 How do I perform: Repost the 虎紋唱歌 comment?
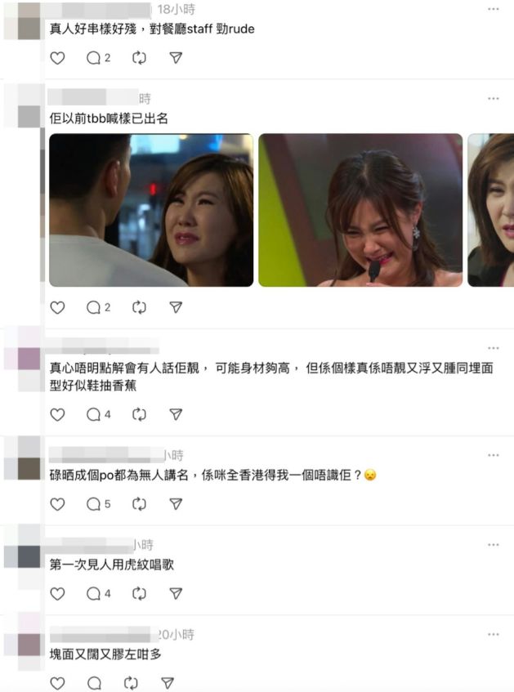pos(139,594)
